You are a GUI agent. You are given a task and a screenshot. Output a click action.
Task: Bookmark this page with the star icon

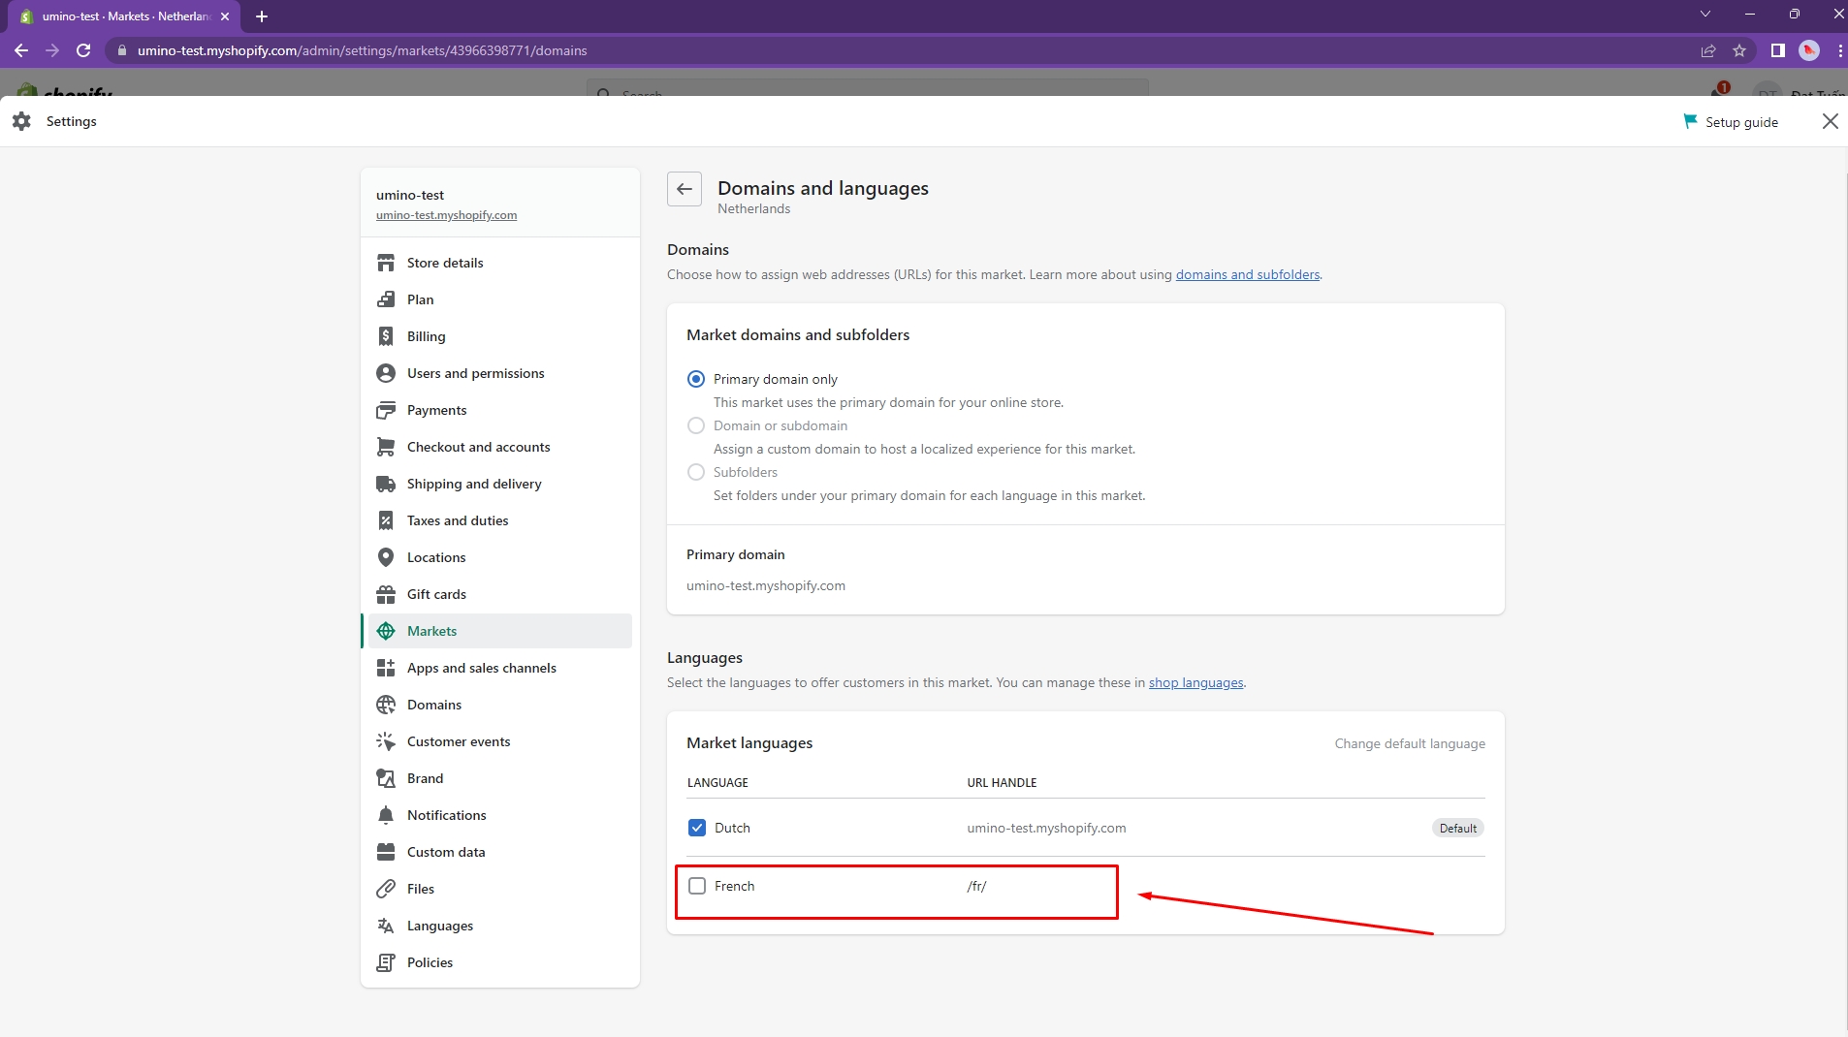coord(1739,50)
